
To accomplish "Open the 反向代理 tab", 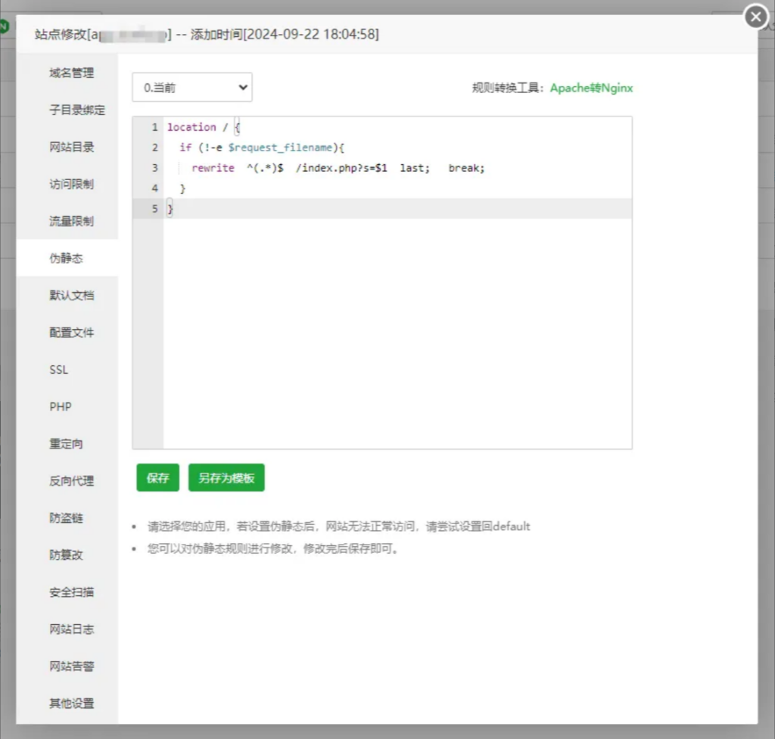I will pos(67,480).
